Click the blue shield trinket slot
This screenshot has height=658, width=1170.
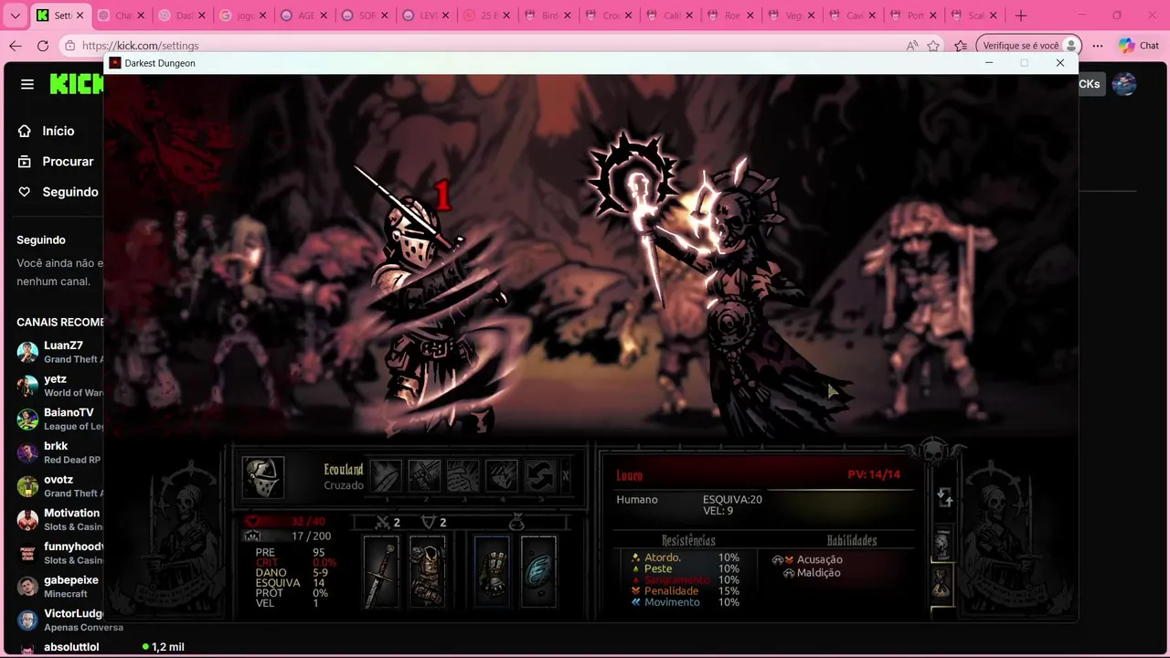[x=538, y=572]
